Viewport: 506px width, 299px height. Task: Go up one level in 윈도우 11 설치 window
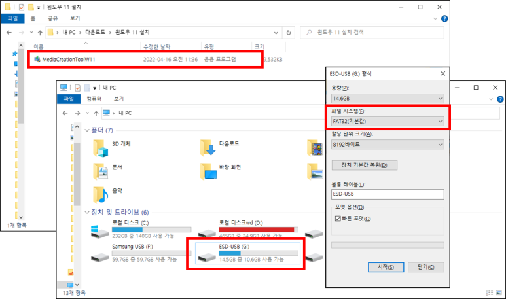point(40,33)
